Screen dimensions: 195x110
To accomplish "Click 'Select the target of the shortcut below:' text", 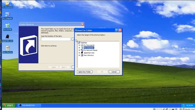I will click(91, 35).
